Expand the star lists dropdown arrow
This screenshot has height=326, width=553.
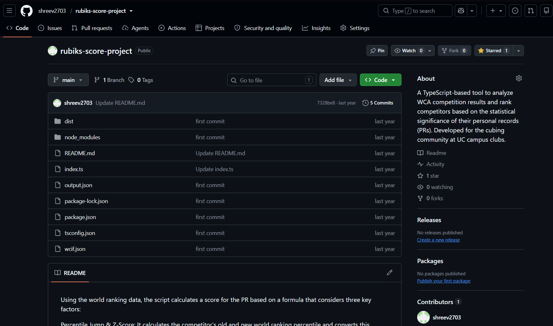519,51
